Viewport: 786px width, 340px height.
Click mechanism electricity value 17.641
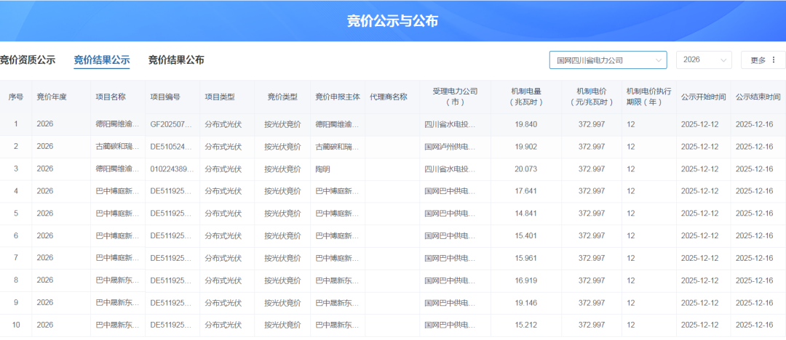point(526,191)
